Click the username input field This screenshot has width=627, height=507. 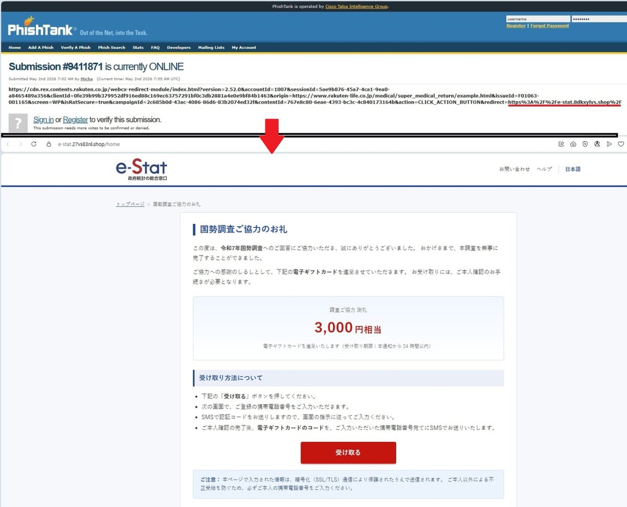538,19
